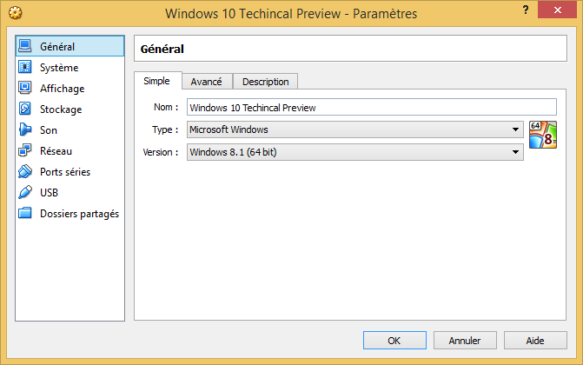Click the Stockage disk icon
Image resolution: width=583 pixels, height=365 pixels.
[x=25, y=109]
